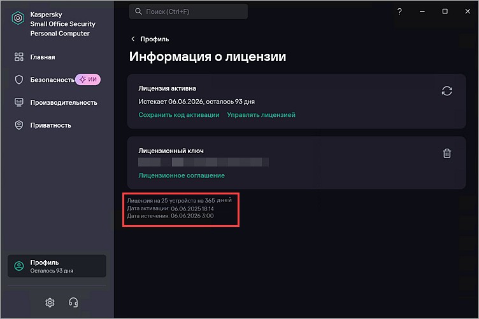
Task: Open the Лицензионное соглашение link
Action: pyautogui.click(x=182, y=175)
